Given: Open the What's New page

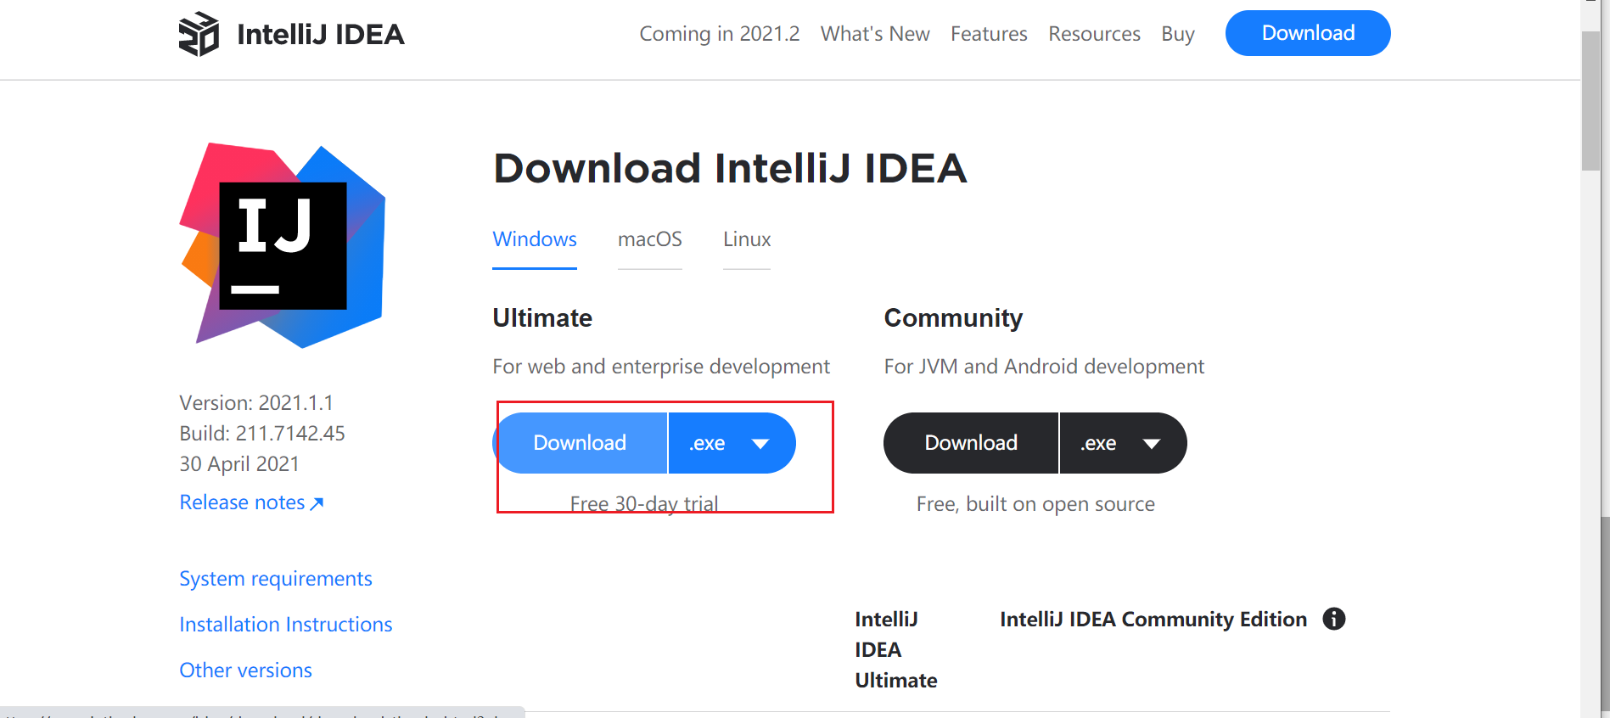Looking at the screenshot, I should point(875,34).
